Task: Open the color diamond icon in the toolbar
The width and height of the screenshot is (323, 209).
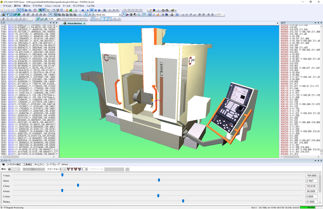Action: point(154,10)
